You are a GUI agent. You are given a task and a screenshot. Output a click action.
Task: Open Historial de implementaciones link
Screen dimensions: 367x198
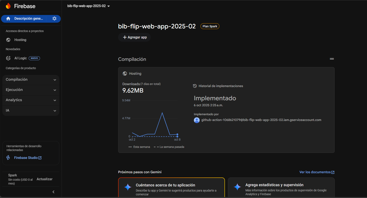(x=221, y=86)
